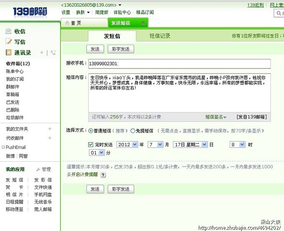Select 普通短信 radio button
Image resolution: width=284 pixels, height=231 pixels.
point(91,131)
